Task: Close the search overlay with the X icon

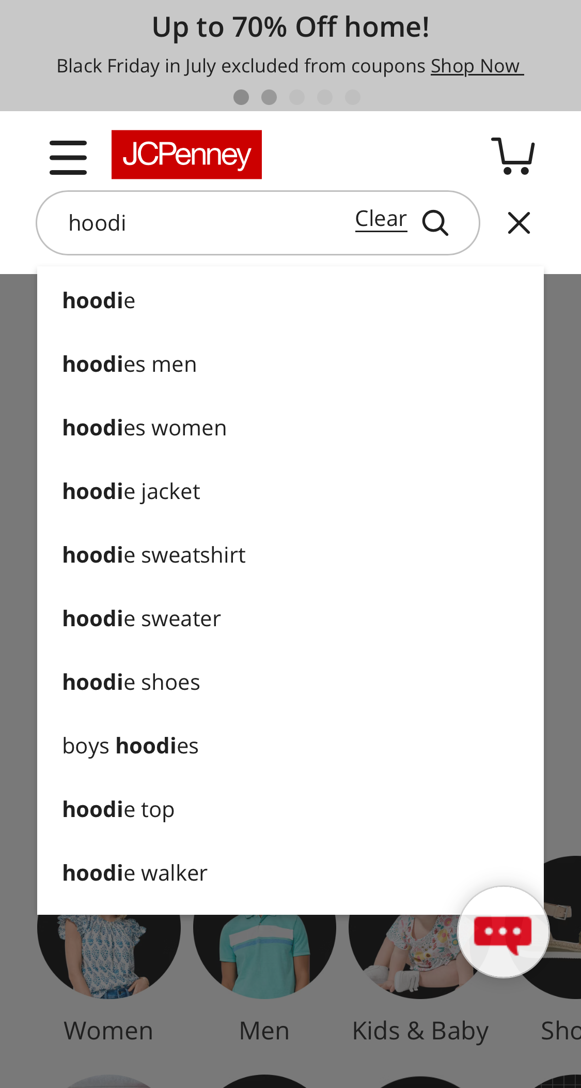Action: pyautogui.click(x=519, y=222)
